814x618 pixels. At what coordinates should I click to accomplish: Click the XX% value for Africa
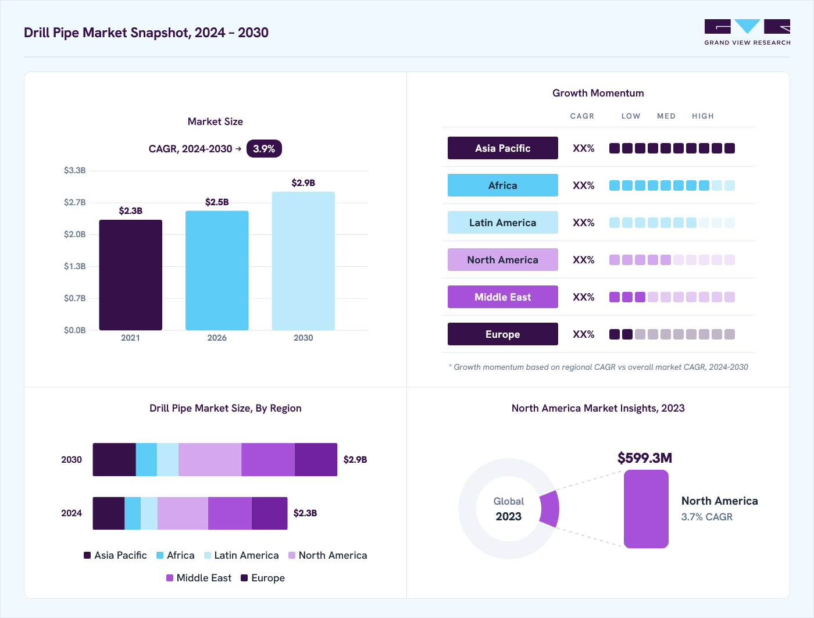point(584,185)
